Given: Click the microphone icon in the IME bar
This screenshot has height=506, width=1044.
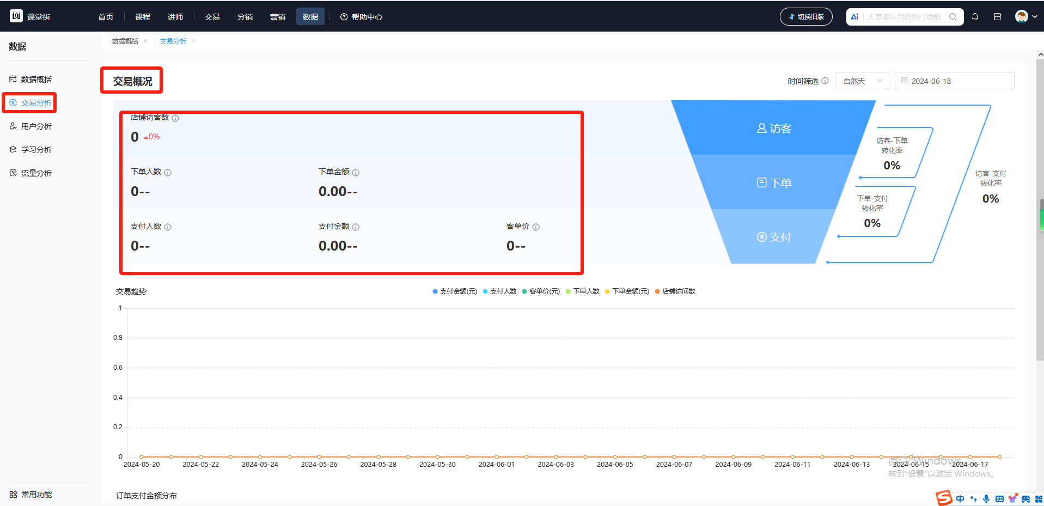Looking at the screenshot, I should 986,498.
